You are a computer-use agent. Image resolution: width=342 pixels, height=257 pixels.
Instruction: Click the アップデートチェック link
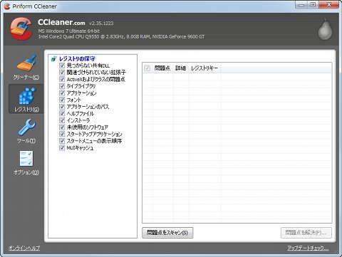pyautogui.click(x=308, y=248)
